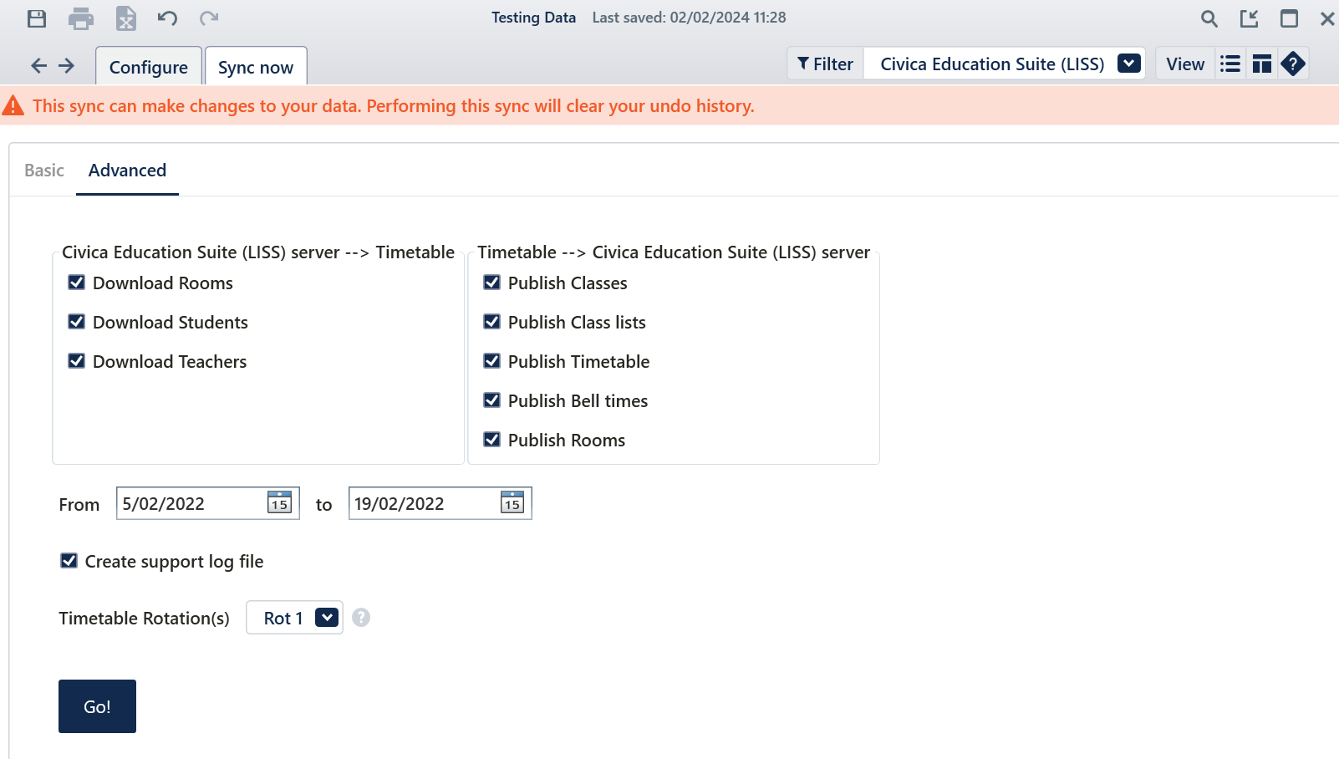The height and width of the screenshot is (759, 1339).
Task: Click the Redo arrow icon
Action: [x=209, y=18]
